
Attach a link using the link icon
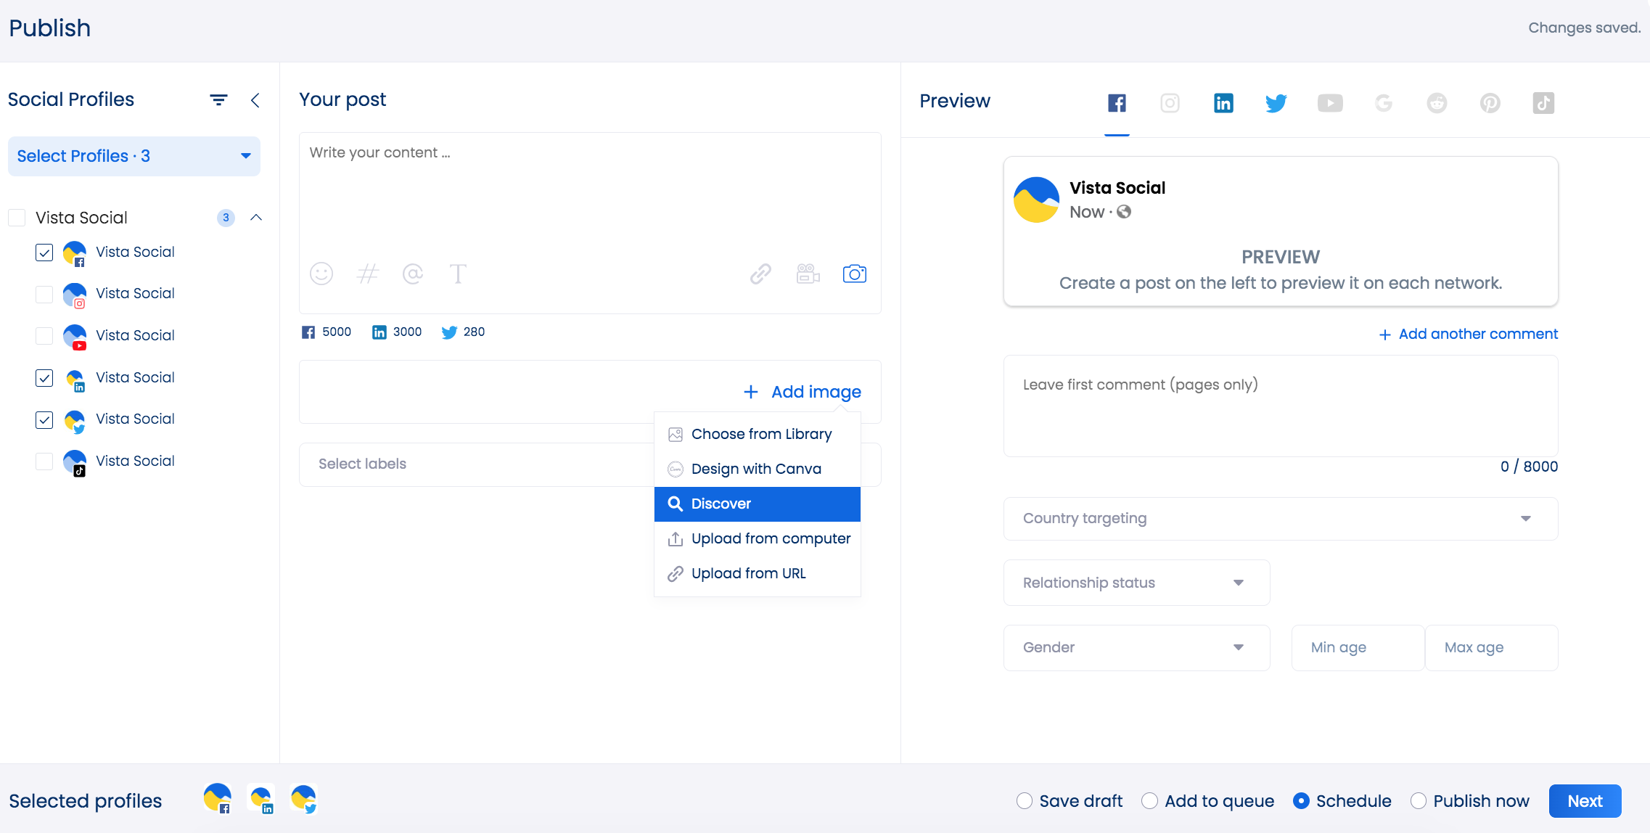760,274
